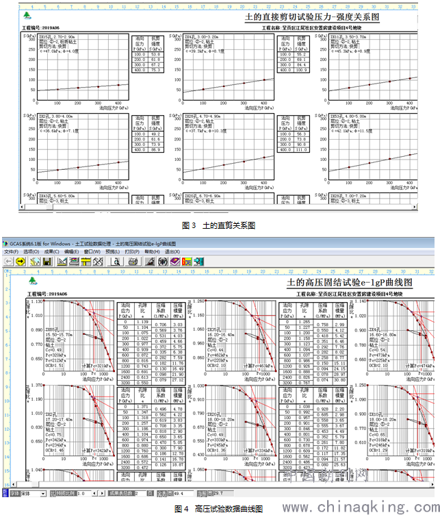Screen dimensions: 440x515
Task: Click the left arrow of direct shear page scrollbar
Action: (x=23, y=207)
